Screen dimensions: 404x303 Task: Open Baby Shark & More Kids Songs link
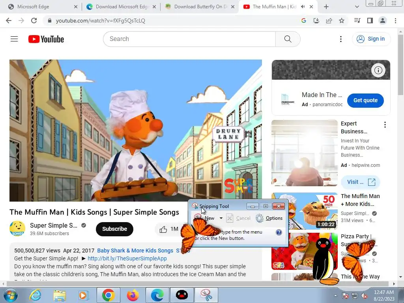[135, 251]
